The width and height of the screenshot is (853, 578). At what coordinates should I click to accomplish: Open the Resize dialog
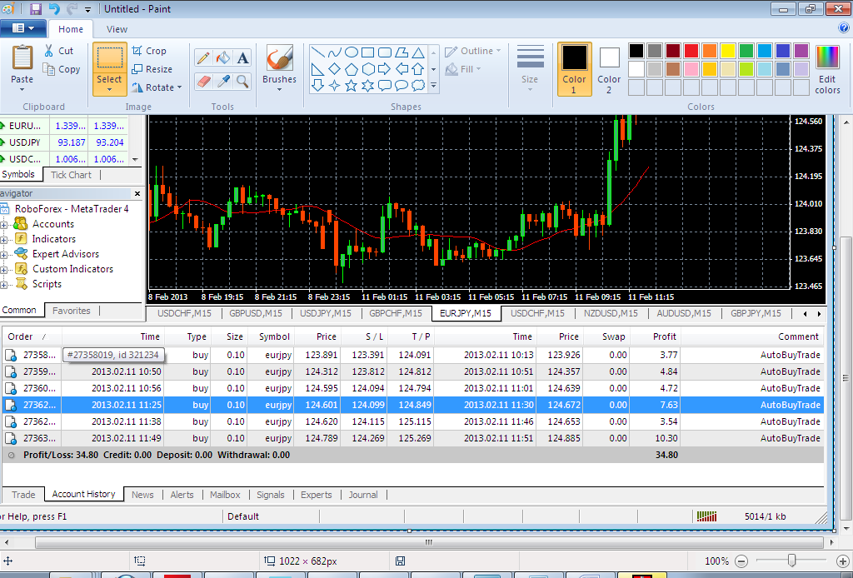tap(152, 69)
